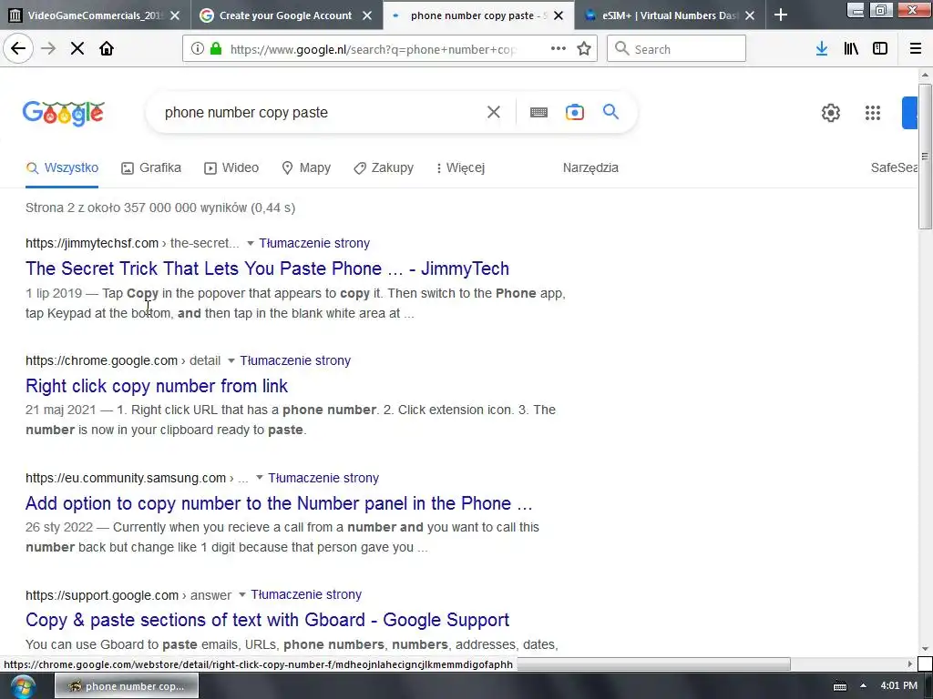The image size is (933, 699).
Task: Select the Zakupy results tab
Action: pos(384,167)
